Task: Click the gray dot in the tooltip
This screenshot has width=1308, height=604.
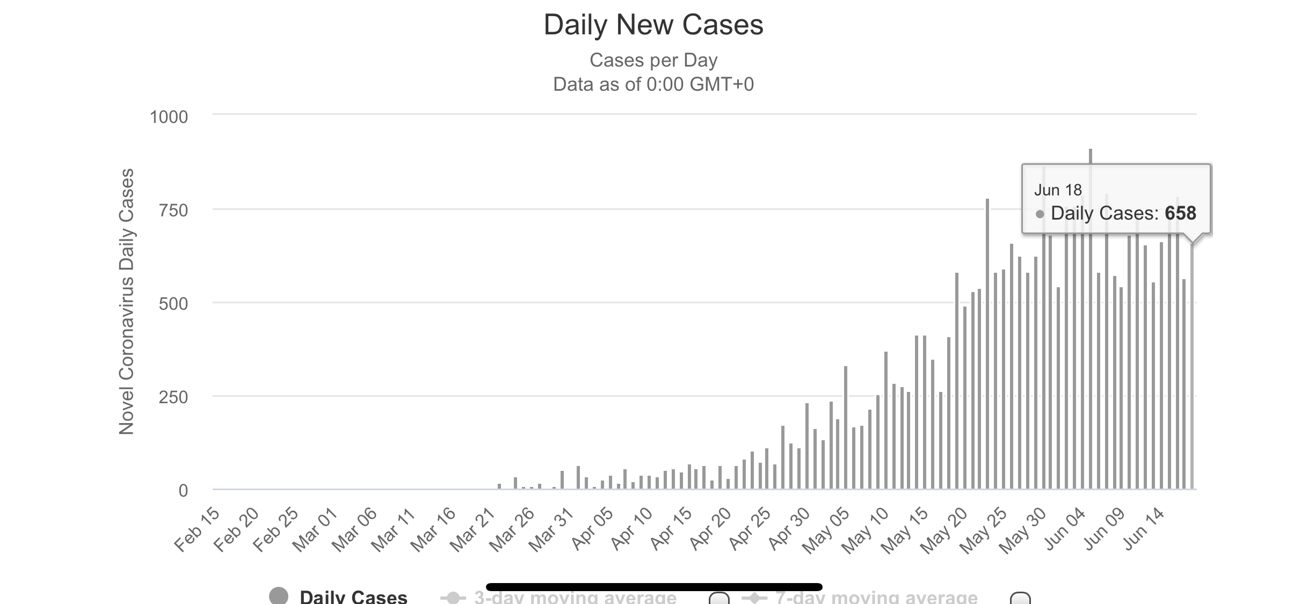Action: (x=1040, y=214)
